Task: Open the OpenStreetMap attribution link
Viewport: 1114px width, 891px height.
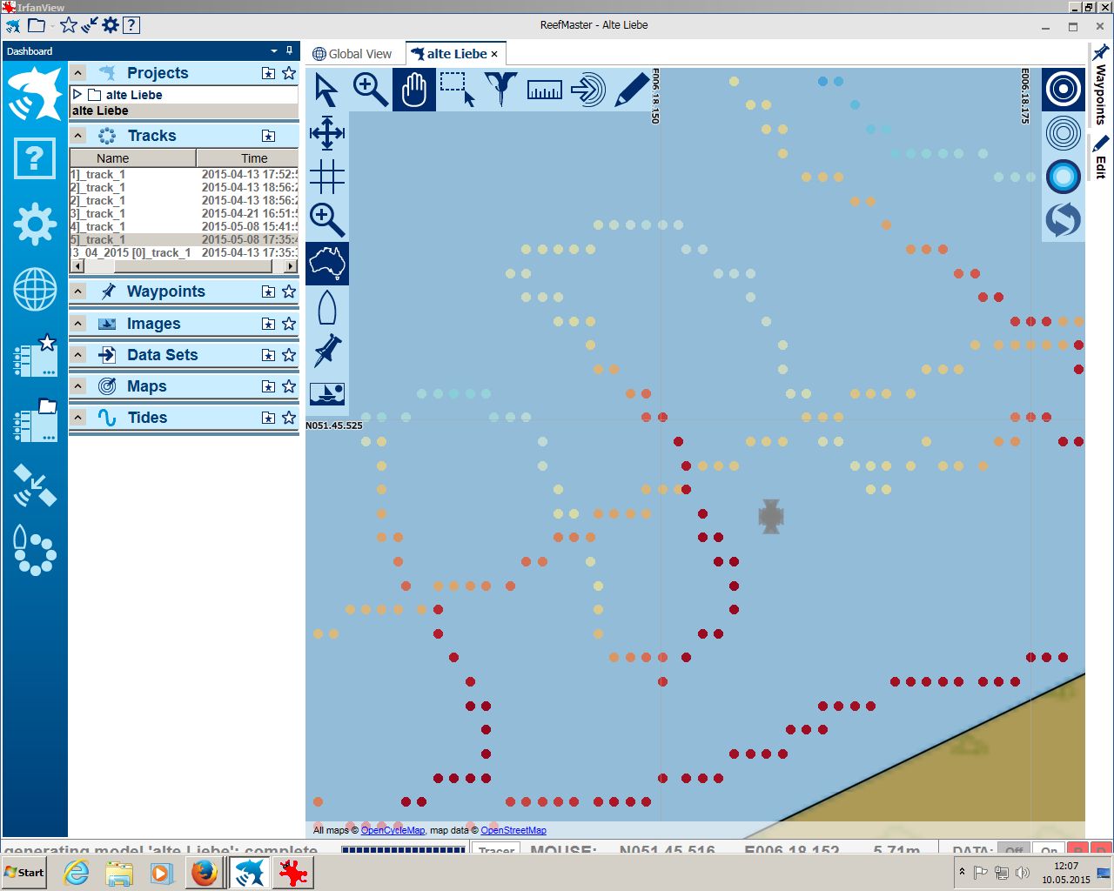Action: click(x=513, y=830)
